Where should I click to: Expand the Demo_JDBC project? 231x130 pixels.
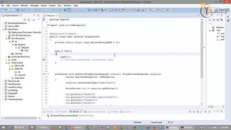3,26
